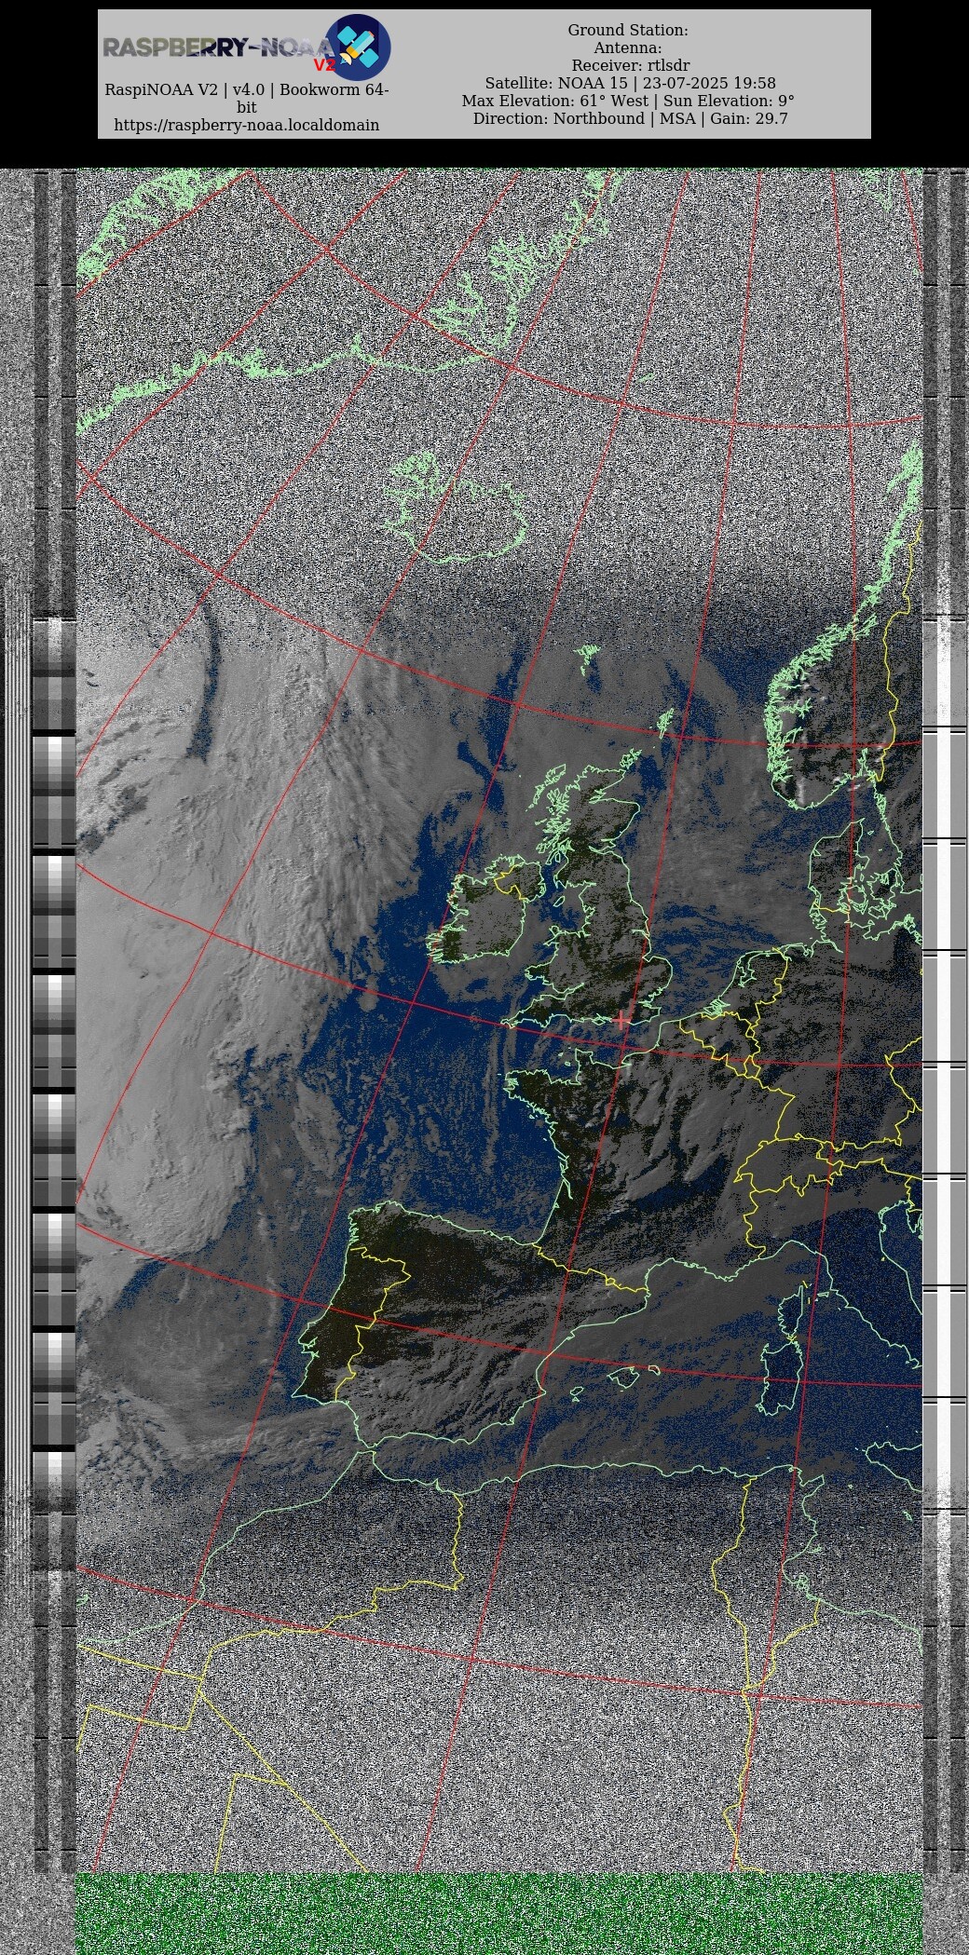Click 'Max Elevation: 61° West | Sun Elevation: 9°' line
The width and height of the screenshot is (969, 1955).
coord(628,102)
